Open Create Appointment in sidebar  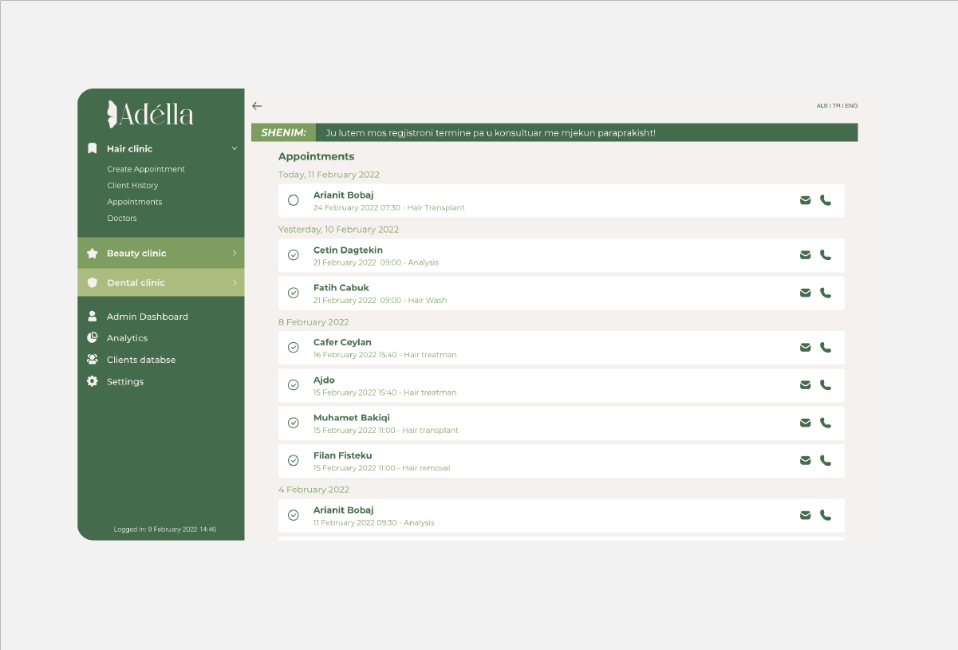click(x=146, y=169)
